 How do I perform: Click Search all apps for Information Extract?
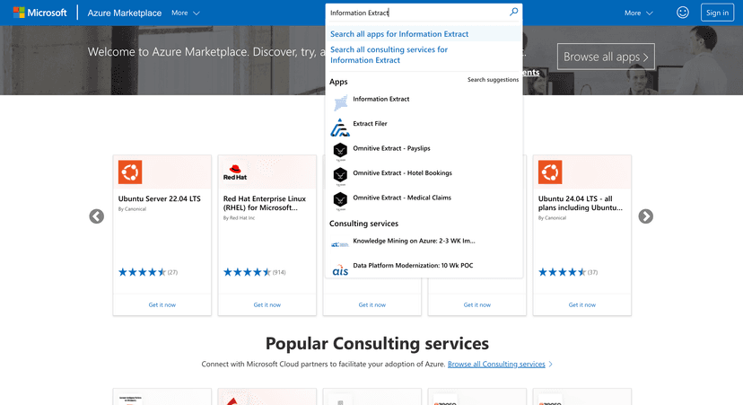tap(399, 34)
